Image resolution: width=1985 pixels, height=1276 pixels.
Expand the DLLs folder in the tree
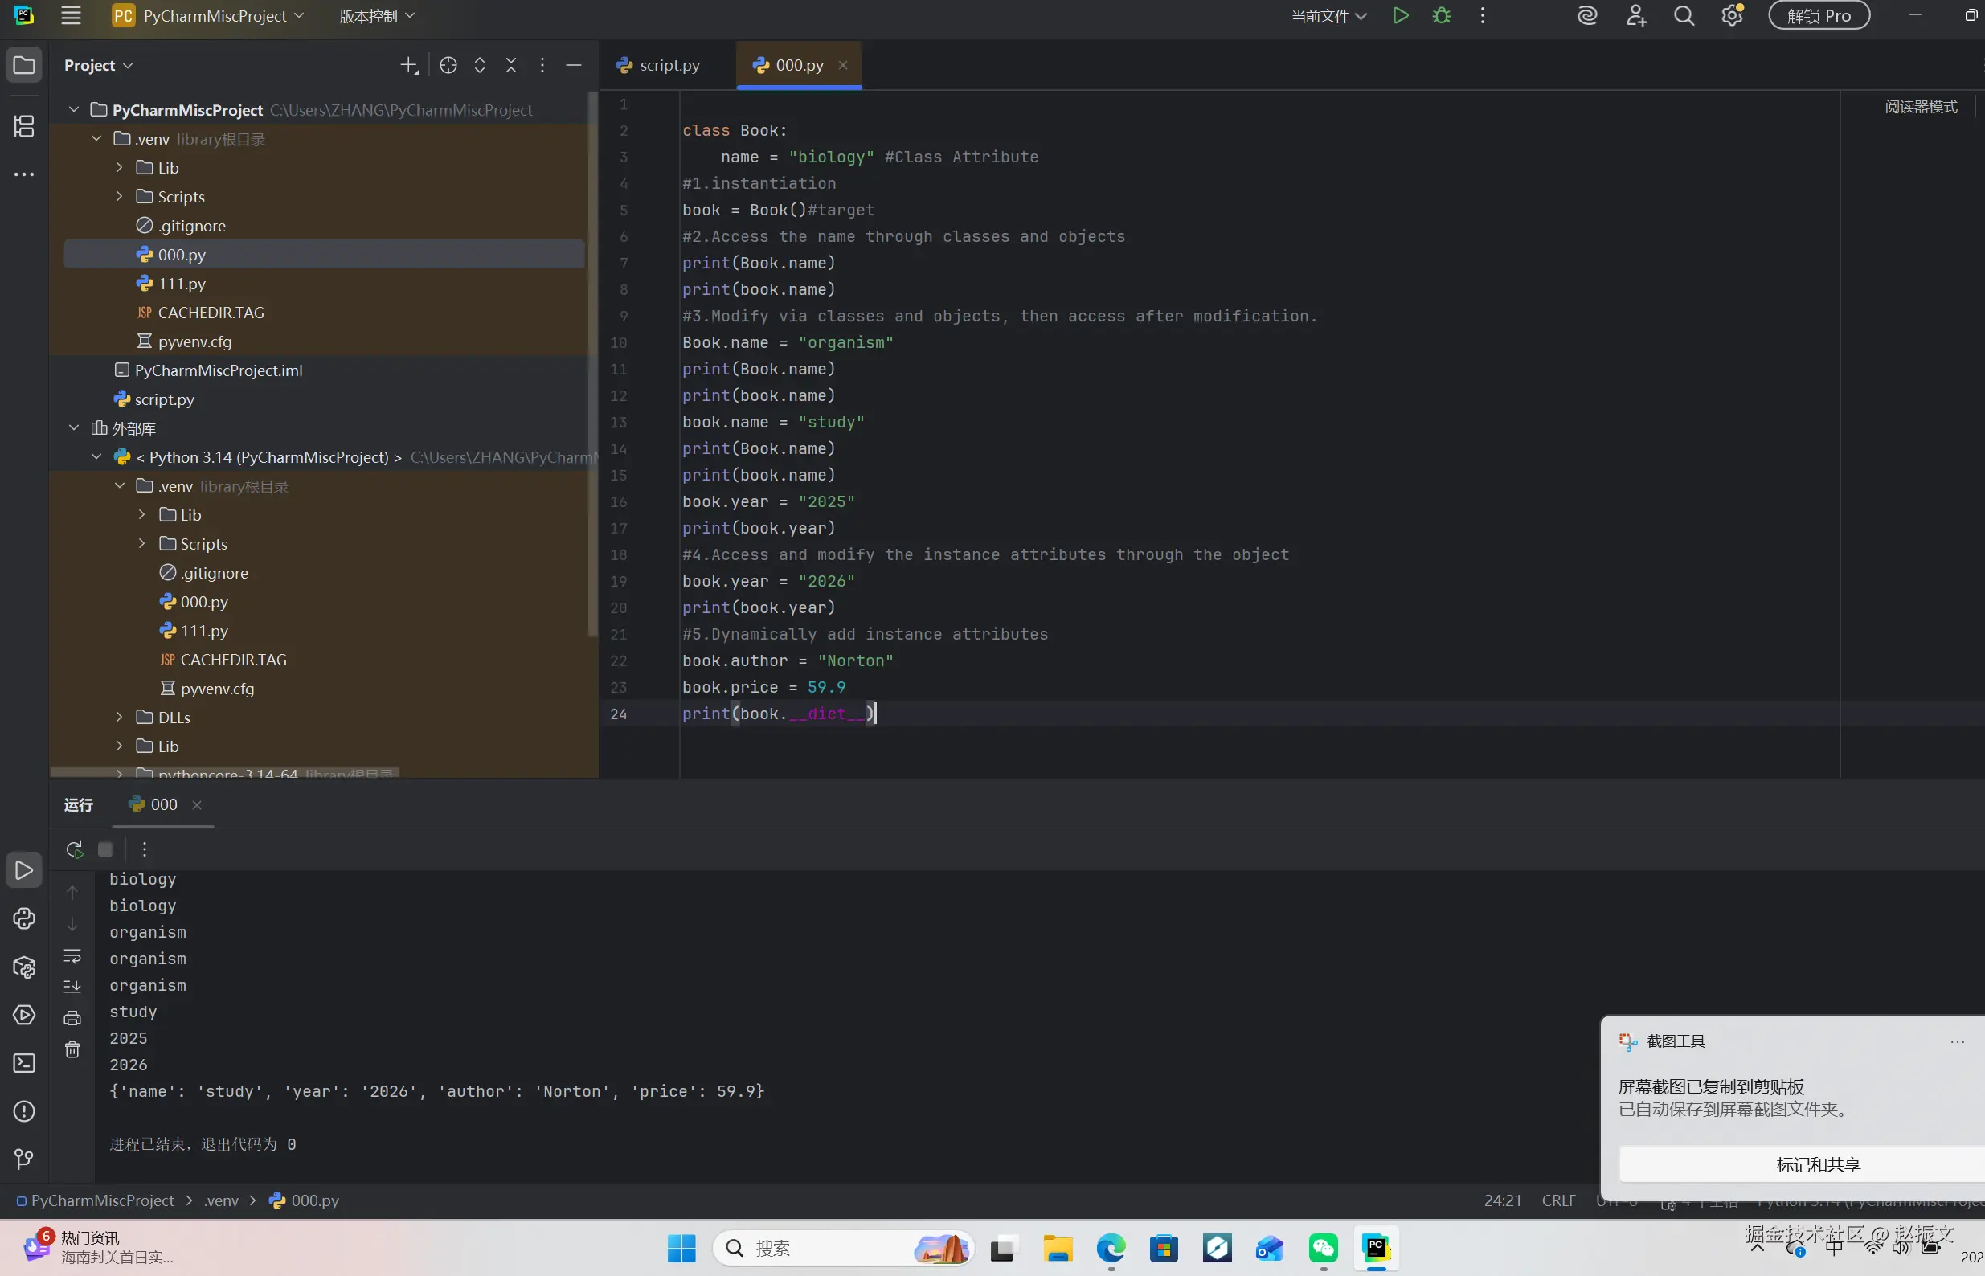coord(119,717)
